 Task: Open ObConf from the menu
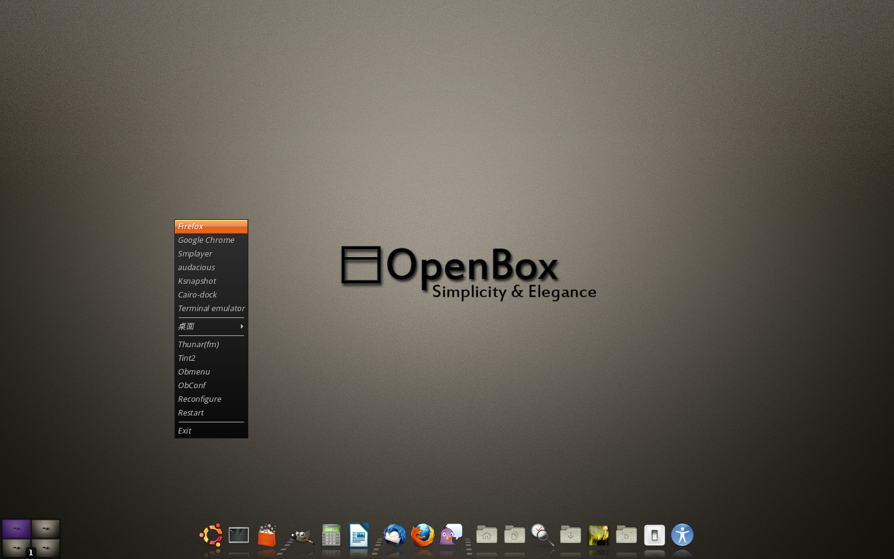point(211,386)
